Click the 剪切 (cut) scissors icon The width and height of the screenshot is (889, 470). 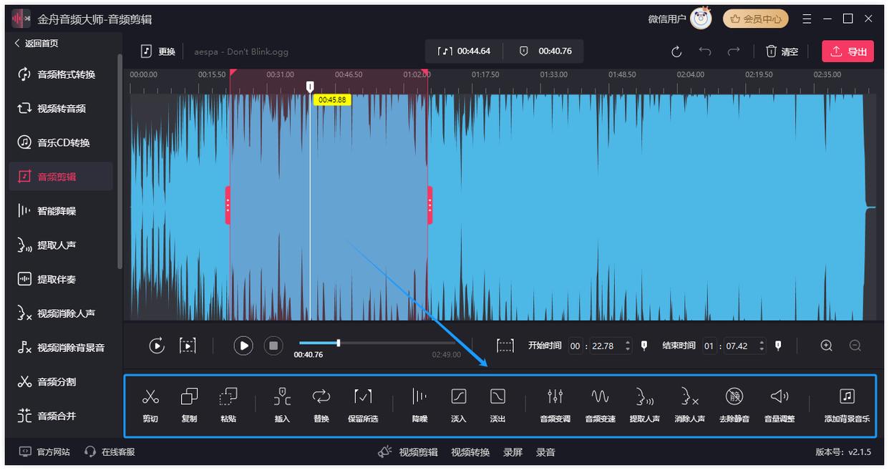point(150,397)
